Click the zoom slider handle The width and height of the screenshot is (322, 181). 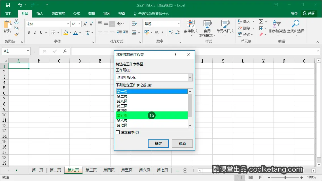click(x=285, y=177)
